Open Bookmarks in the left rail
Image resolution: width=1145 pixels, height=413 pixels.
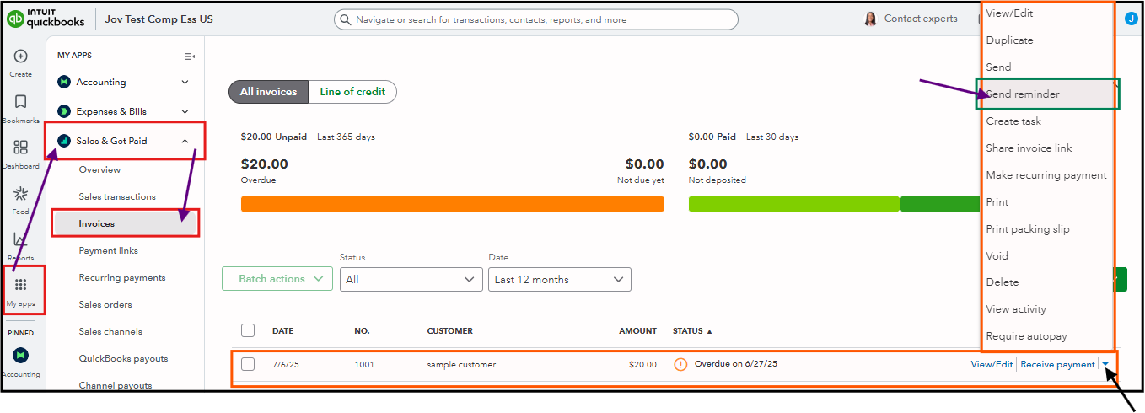[x=21, y=102]
